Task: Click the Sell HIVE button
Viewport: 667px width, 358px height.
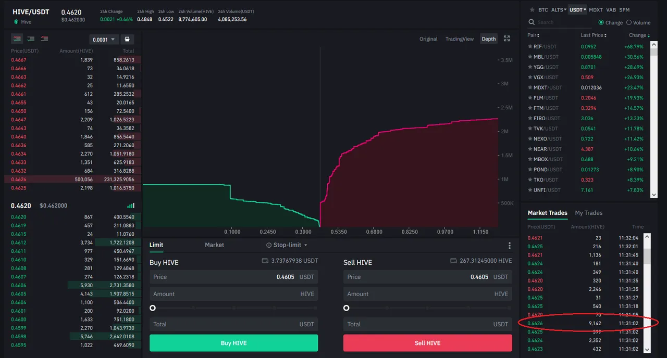Action: [x=427, y=343]
